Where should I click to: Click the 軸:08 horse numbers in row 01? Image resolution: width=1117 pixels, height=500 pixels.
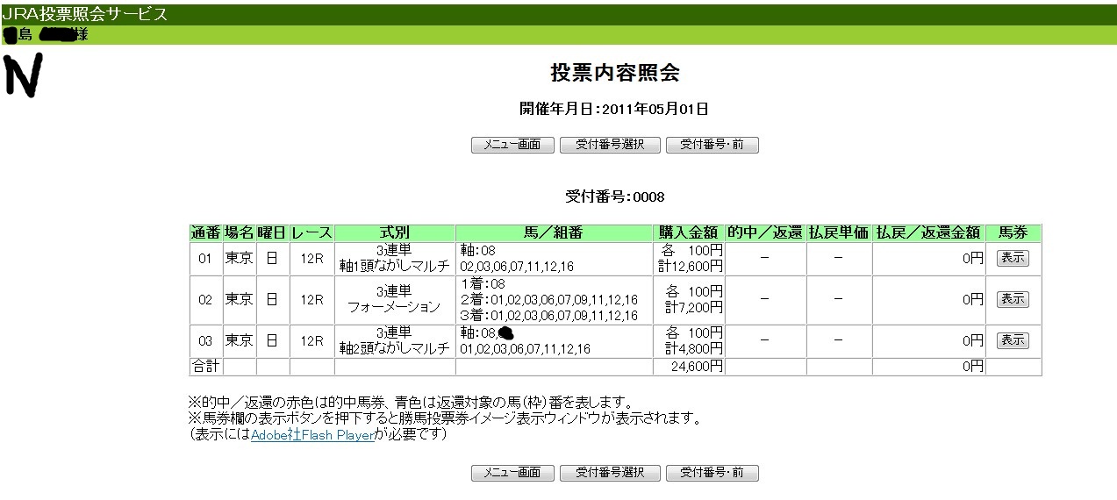tap(554, 259)
